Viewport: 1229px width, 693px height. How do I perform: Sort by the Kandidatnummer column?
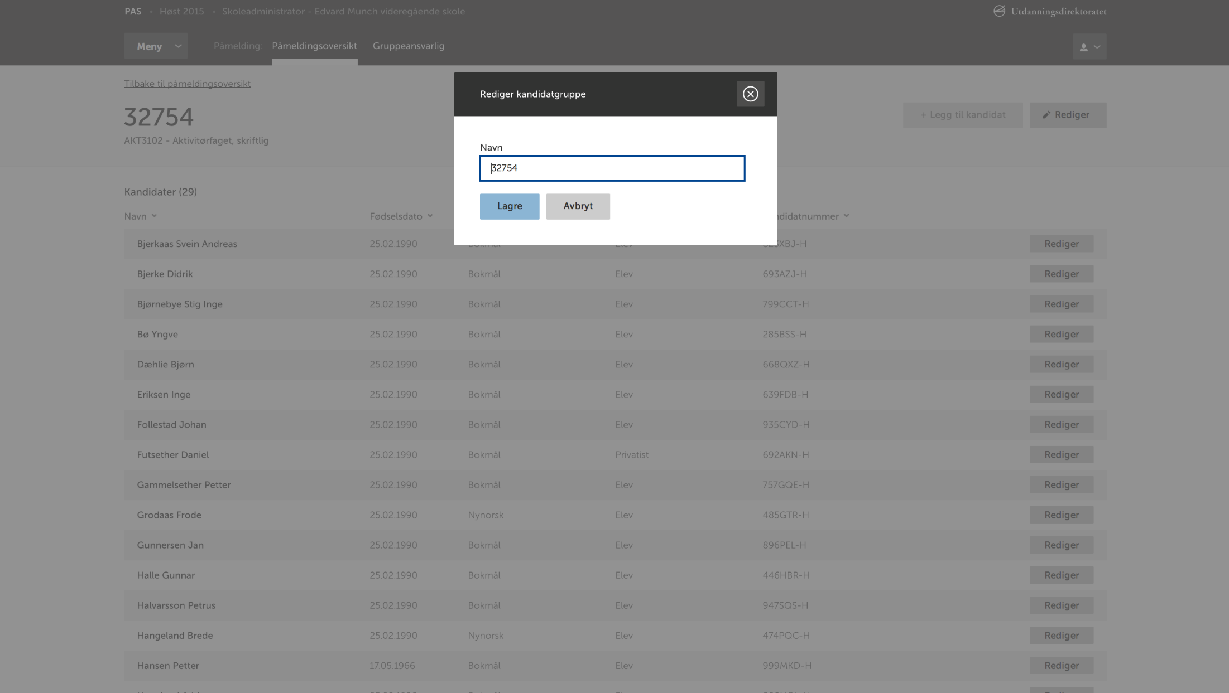point(813,216)
